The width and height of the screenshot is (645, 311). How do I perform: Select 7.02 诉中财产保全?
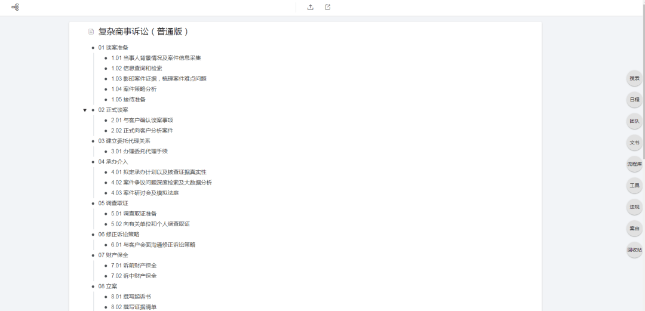click(x=134, y=276)
